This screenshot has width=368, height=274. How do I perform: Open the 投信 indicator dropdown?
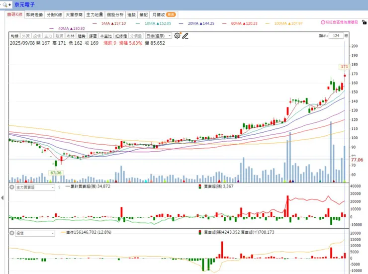[35, 233]
